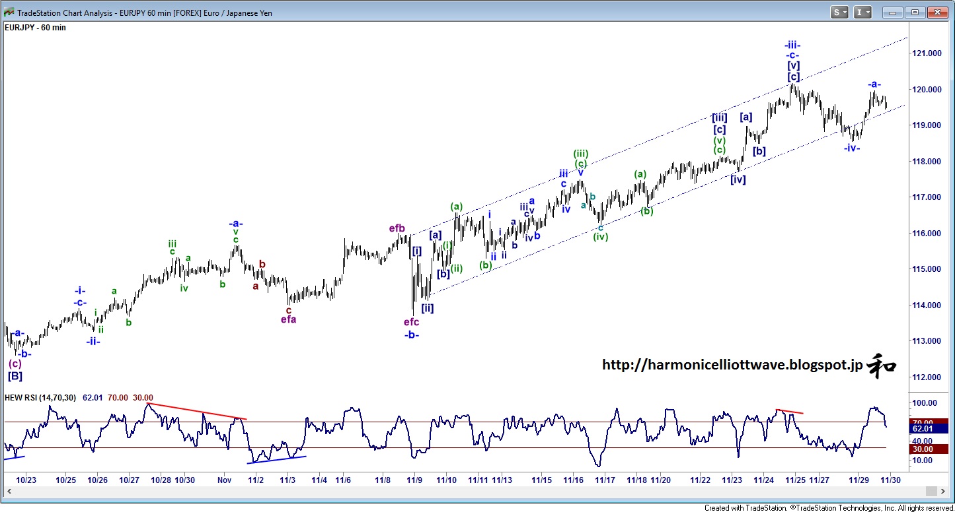This screenshot has height=512, width=955.
Task: Select the '-iv-' wave label
Action: click(852, 148)
